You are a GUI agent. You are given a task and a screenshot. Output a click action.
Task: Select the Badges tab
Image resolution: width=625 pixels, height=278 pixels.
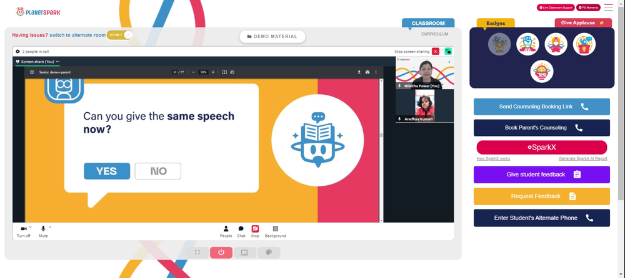coord(496,23)
